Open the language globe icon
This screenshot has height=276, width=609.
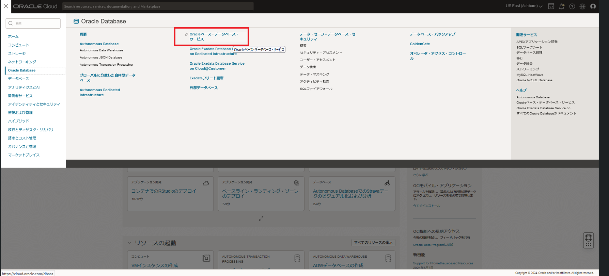click(x=582, y=6)
